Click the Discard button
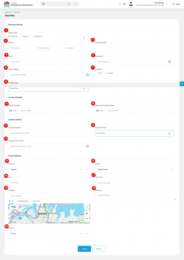Viewport: 184px width, 260px height. 99,249
